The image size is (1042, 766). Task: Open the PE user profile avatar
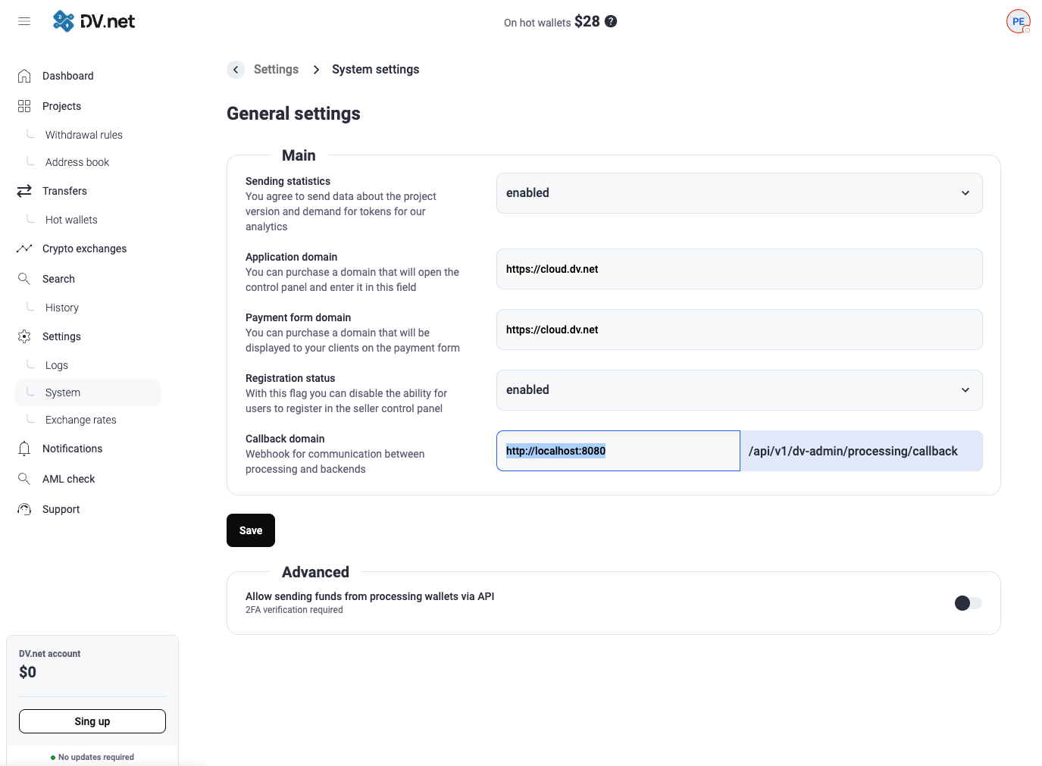1018,22
